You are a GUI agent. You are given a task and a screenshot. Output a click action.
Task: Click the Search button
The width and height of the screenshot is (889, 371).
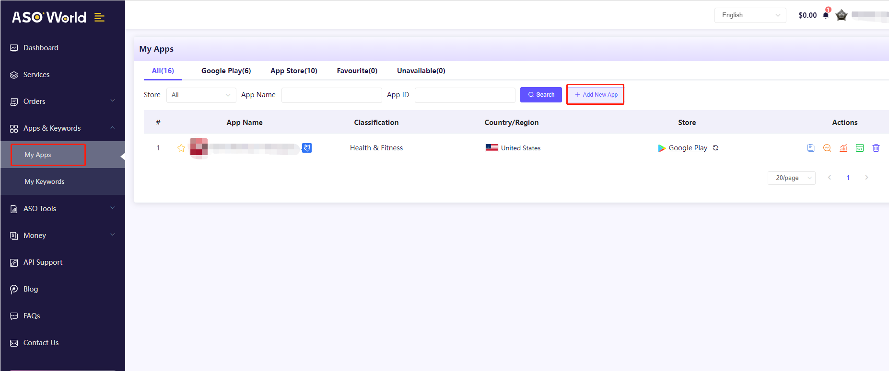coord(541,95)
